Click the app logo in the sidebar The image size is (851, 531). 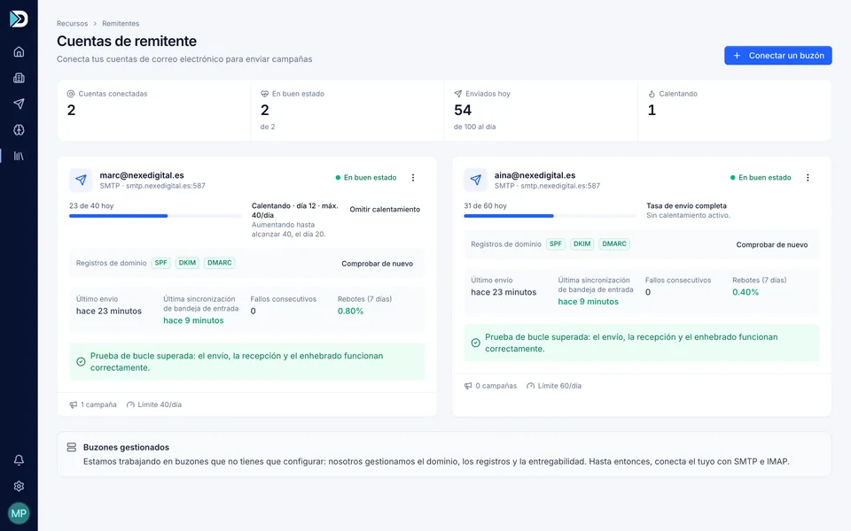pyautogui.click(x=19, y=19)
